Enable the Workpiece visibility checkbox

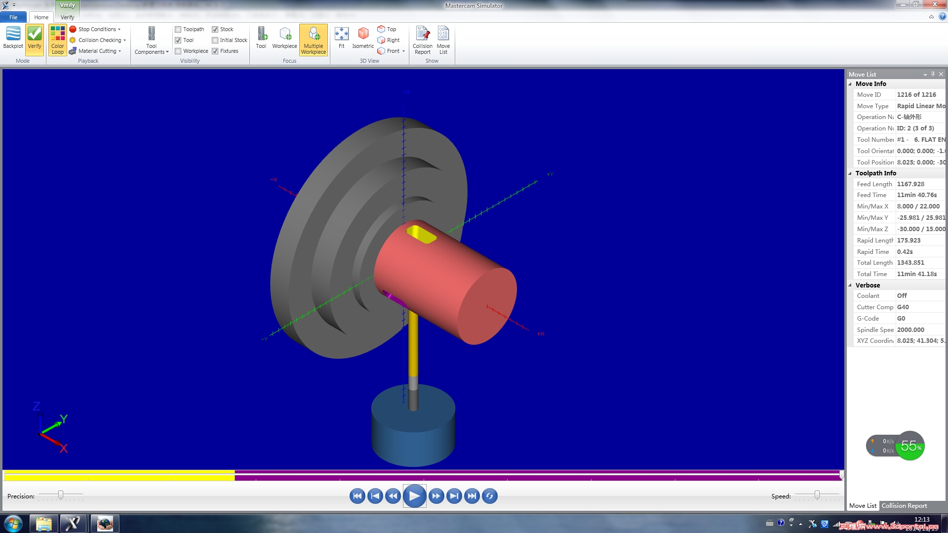click(x=178, y=51)
